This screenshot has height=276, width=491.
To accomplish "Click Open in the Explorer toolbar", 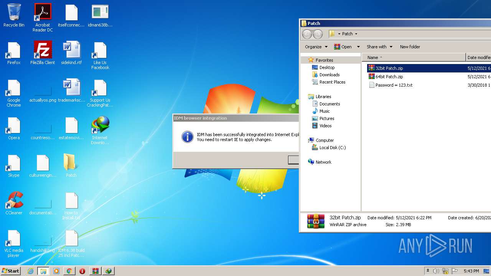I will click(343, 47).
